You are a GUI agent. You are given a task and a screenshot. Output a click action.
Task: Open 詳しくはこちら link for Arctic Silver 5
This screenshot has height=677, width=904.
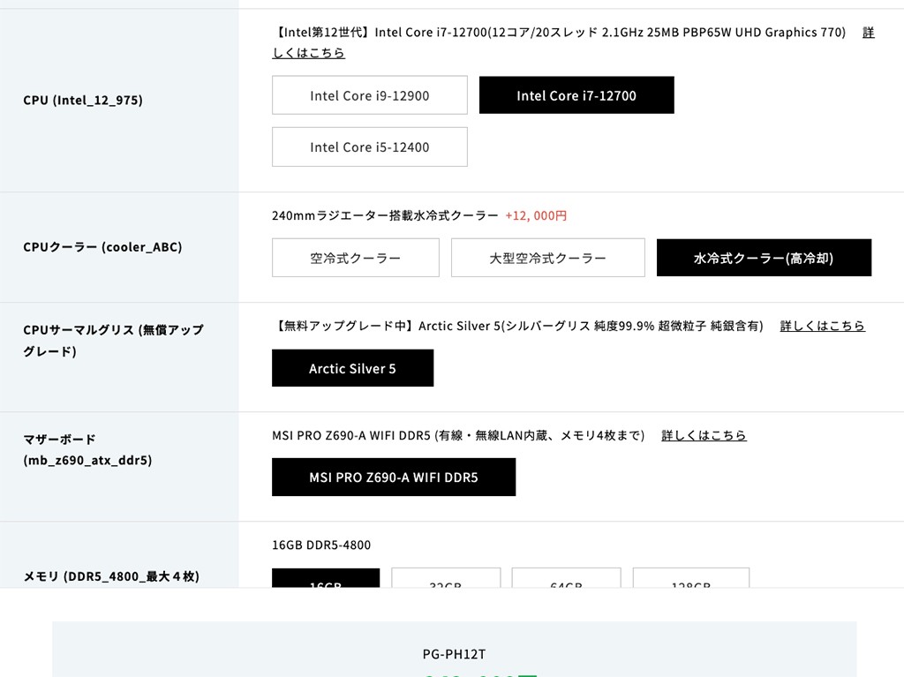(822, 326)
